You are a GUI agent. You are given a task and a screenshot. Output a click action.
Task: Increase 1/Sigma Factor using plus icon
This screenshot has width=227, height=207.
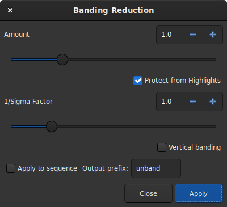[213, 102]
